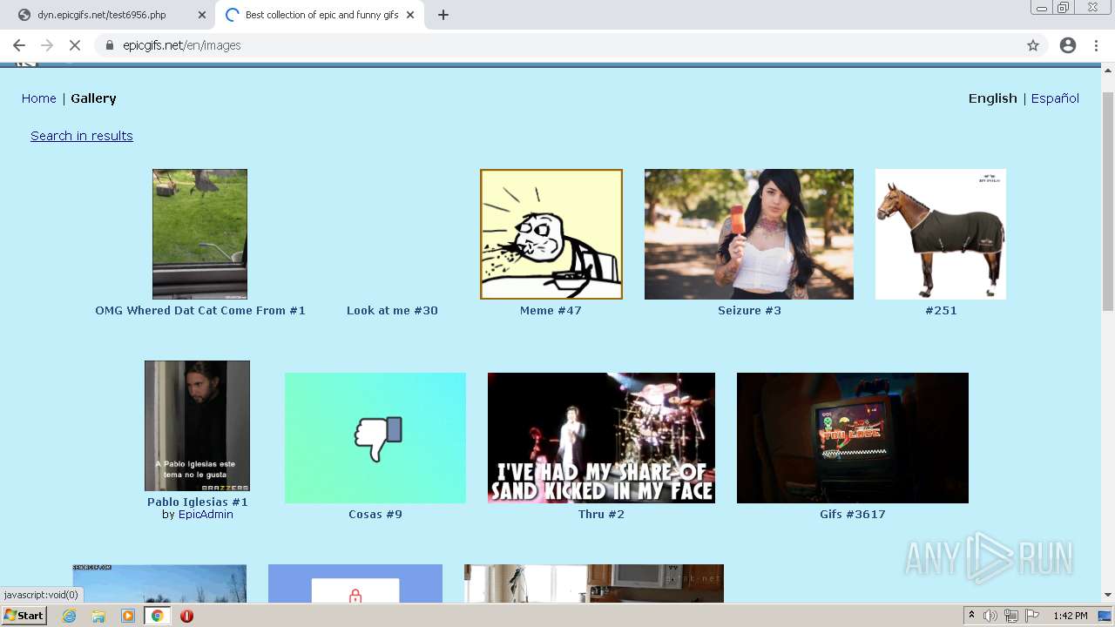1115x627 pixels.
Task: Switch to Best collection of epic gifs tab
Action: point(320,15)
